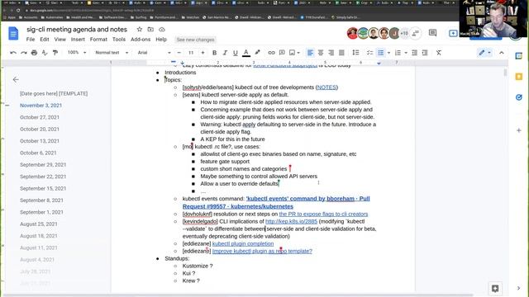The image size is (529, 297).
Task: Open the Normal text style dropdown
Action: [112, 53]
